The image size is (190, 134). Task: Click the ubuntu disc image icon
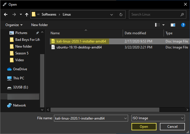53,47
